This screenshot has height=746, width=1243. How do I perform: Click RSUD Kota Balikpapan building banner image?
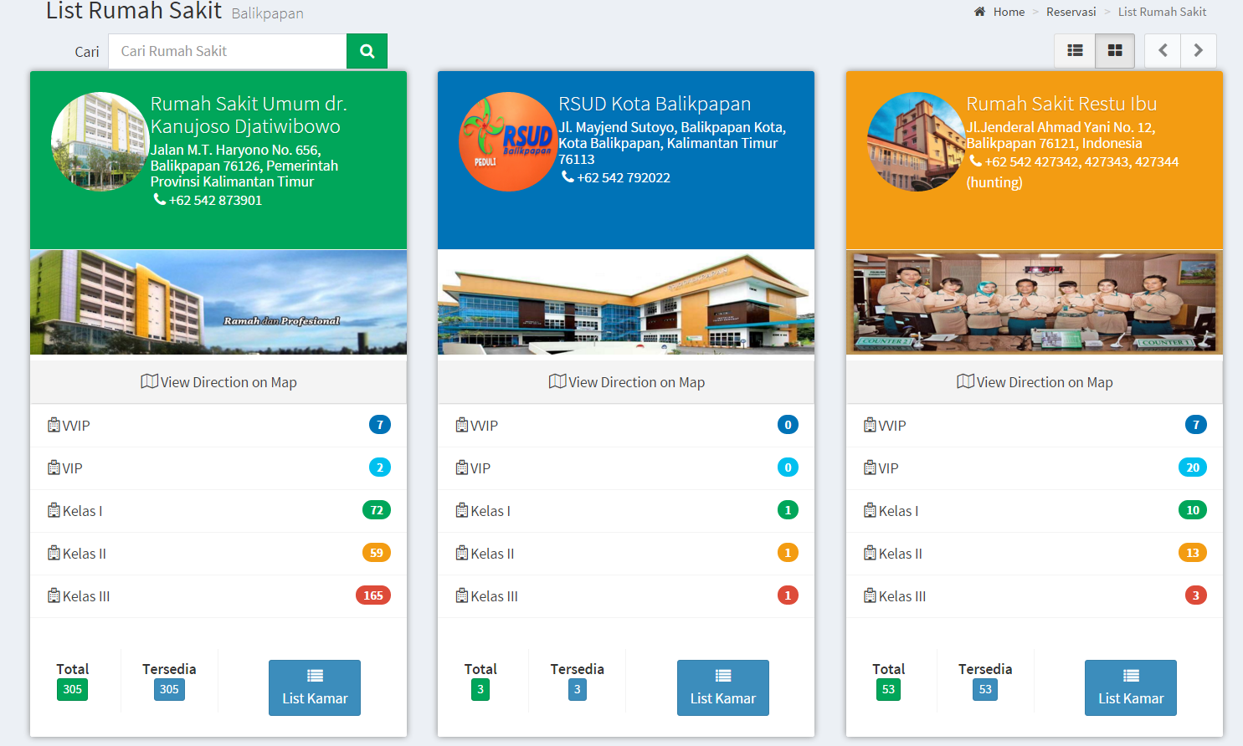(626, 302)
